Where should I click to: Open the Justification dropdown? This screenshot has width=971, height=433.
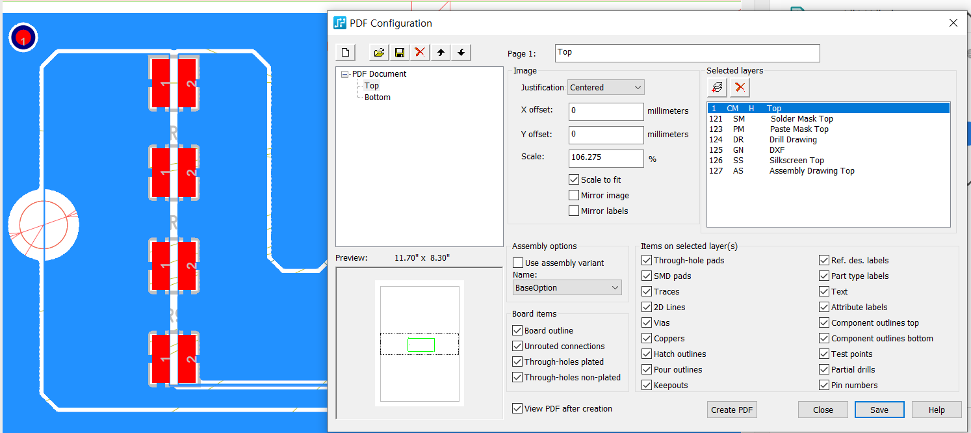tap(606, 88)
